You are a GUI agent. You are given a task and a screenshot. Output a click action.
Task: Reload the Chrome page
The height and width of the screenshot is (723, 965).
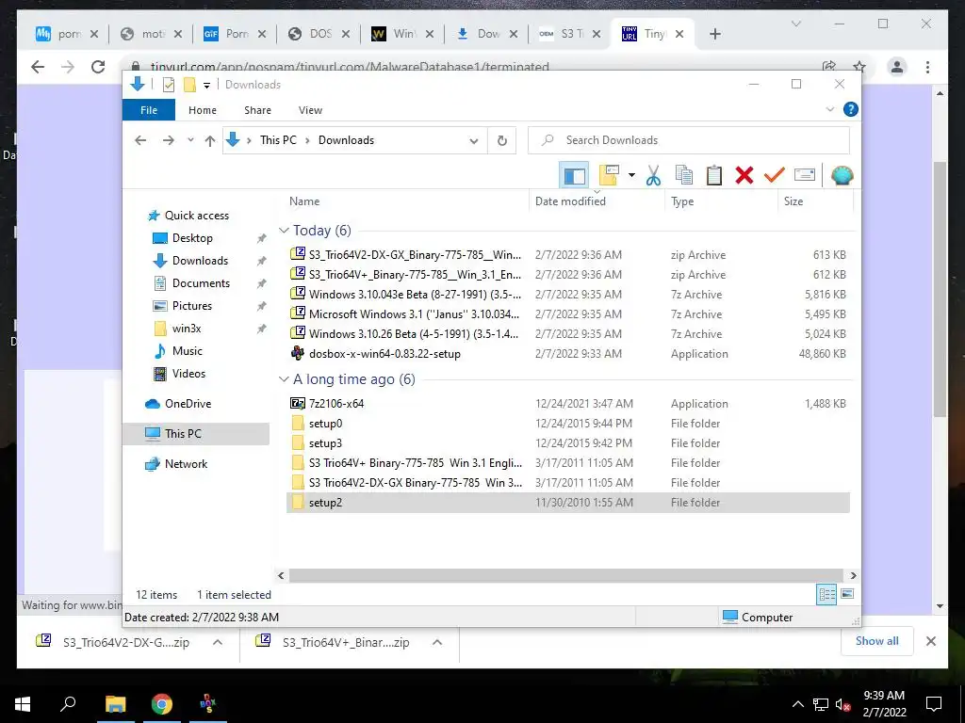(x=98, y=67)
